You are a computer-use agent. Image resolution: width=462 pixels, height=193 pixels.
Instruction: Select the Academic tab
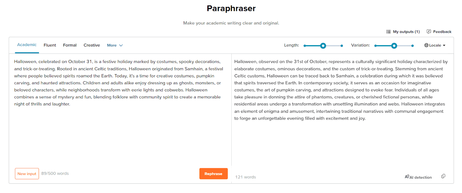[x=27, y=45]
